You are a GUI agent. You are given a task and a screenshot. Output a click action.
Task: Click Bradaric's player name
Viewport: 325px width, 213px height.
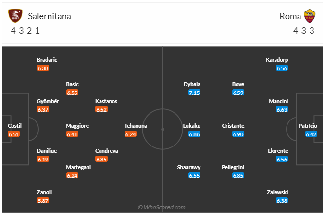(47, 60)
